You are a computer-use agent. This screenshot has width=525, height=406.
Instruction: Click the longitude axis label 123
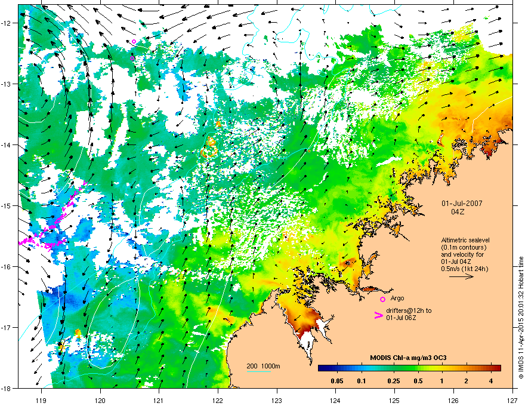pyautogui.click(x=277, y=400)
